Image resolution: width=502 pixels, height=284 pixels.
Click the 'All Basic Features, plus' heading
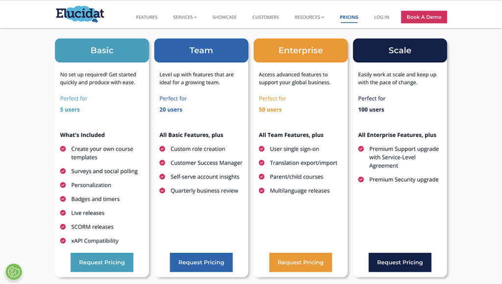[x=191, y=135]
